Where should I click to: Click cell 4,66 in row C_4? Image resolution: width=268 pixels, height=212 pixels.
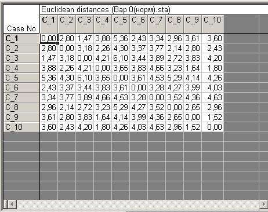click(157, 68)
